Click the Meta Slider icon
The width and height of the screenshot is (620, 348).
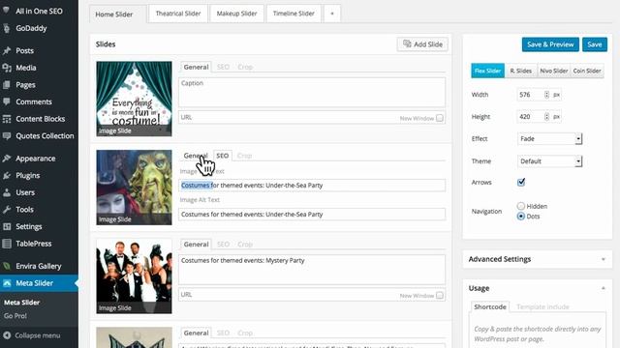7,283
